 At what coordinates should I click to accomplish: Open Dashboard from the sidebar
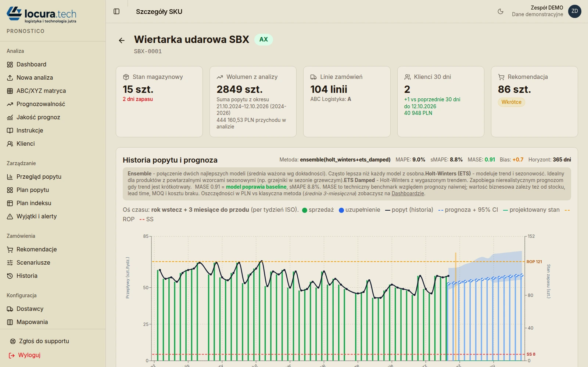click(x=53, y=64)
